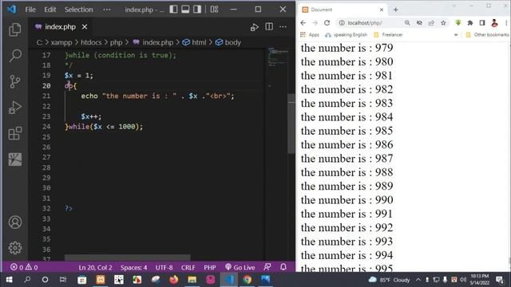
Task: Open the Search view in activity bar
Action: coord(15,56)
